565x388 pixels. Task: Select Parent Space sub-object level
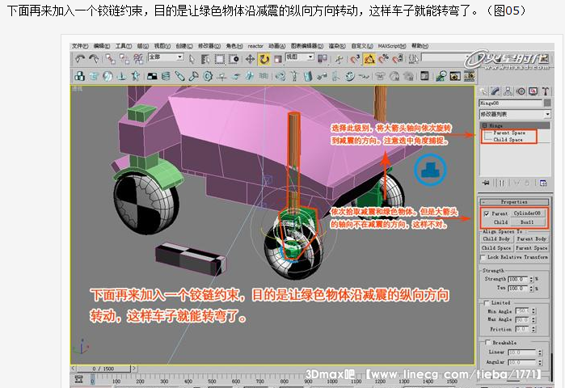click(x=509, y=133)
